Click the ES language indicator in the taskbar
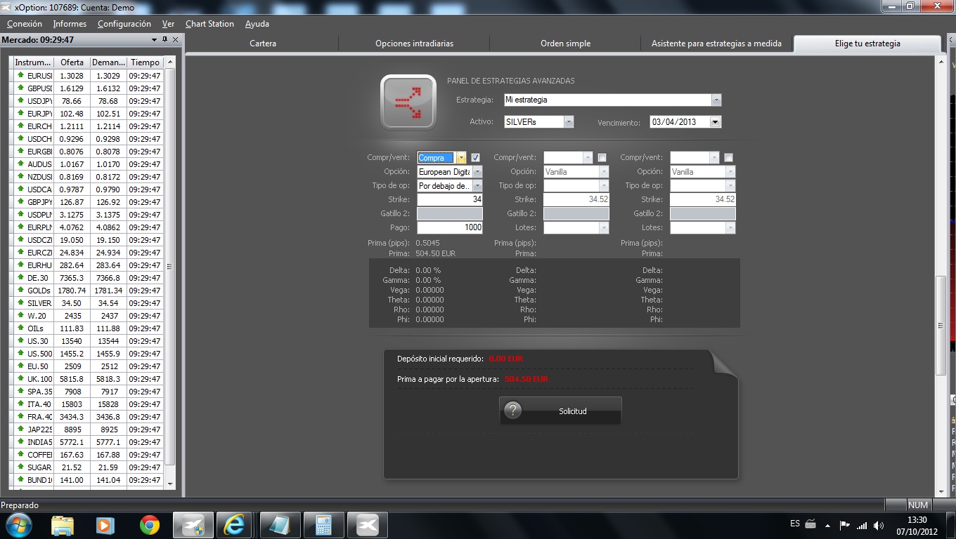Screen dimensions: 956x539 pyautogui.click(x=795, y=524)
